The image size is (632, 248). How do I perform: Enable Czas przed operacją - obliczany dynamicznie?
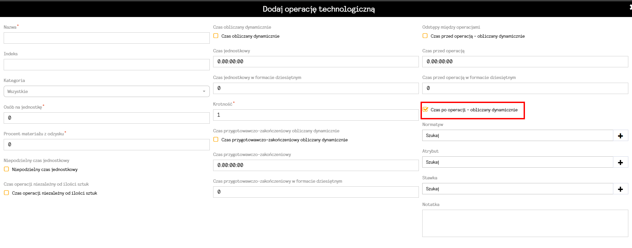point(425,36)
